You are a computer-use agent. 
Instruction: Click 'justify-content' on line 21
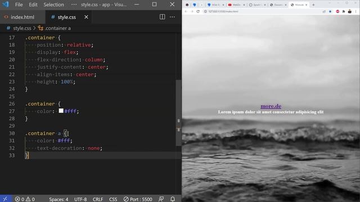tap(59, 67)
